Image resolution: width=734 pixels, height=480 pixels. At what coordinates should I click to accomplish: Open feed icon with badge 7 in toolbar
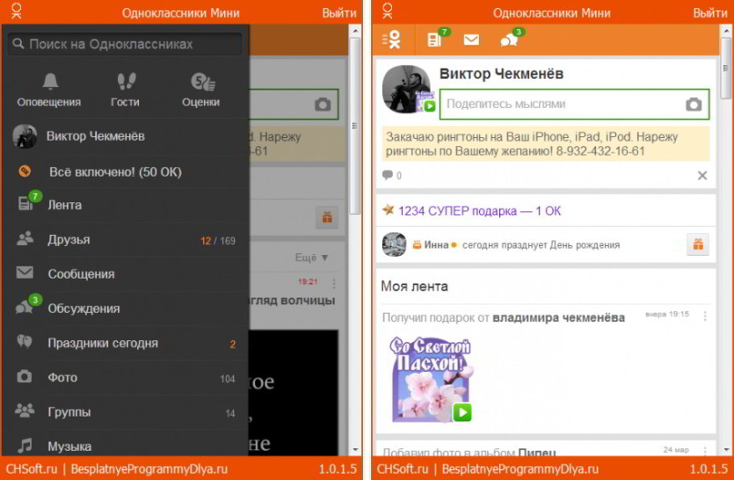point(436,40)
